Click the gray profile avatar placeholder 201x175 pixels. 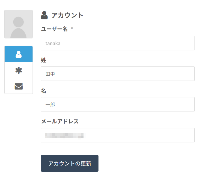pos(19,24)
